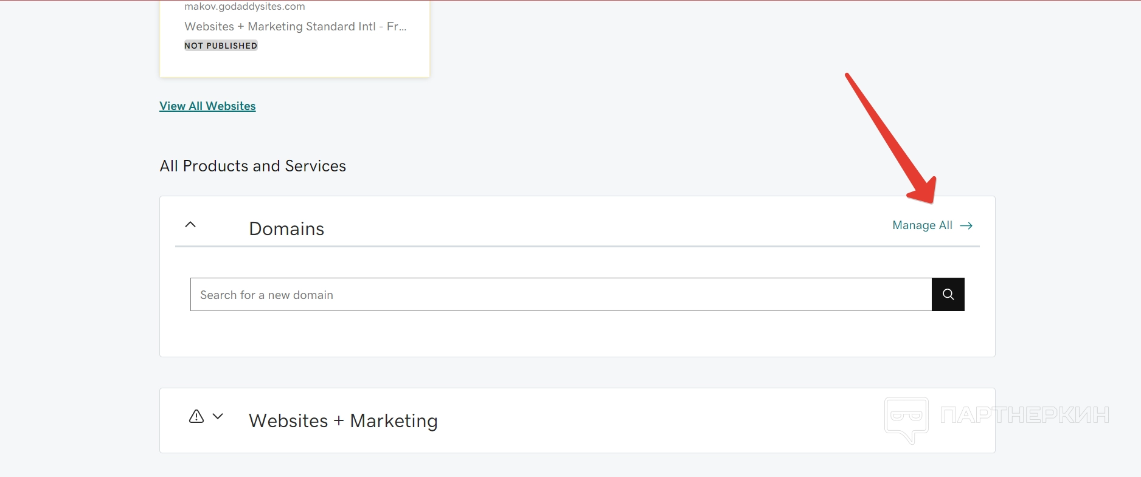
Task: Click the arrow icon beside Manage All
Action: (966, 226)
